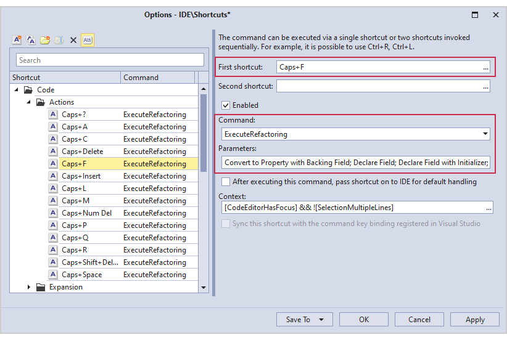Select the Caps+Space shortcut row
The height and width of the screenshot is (340, 507).
(x=81, y=275)
